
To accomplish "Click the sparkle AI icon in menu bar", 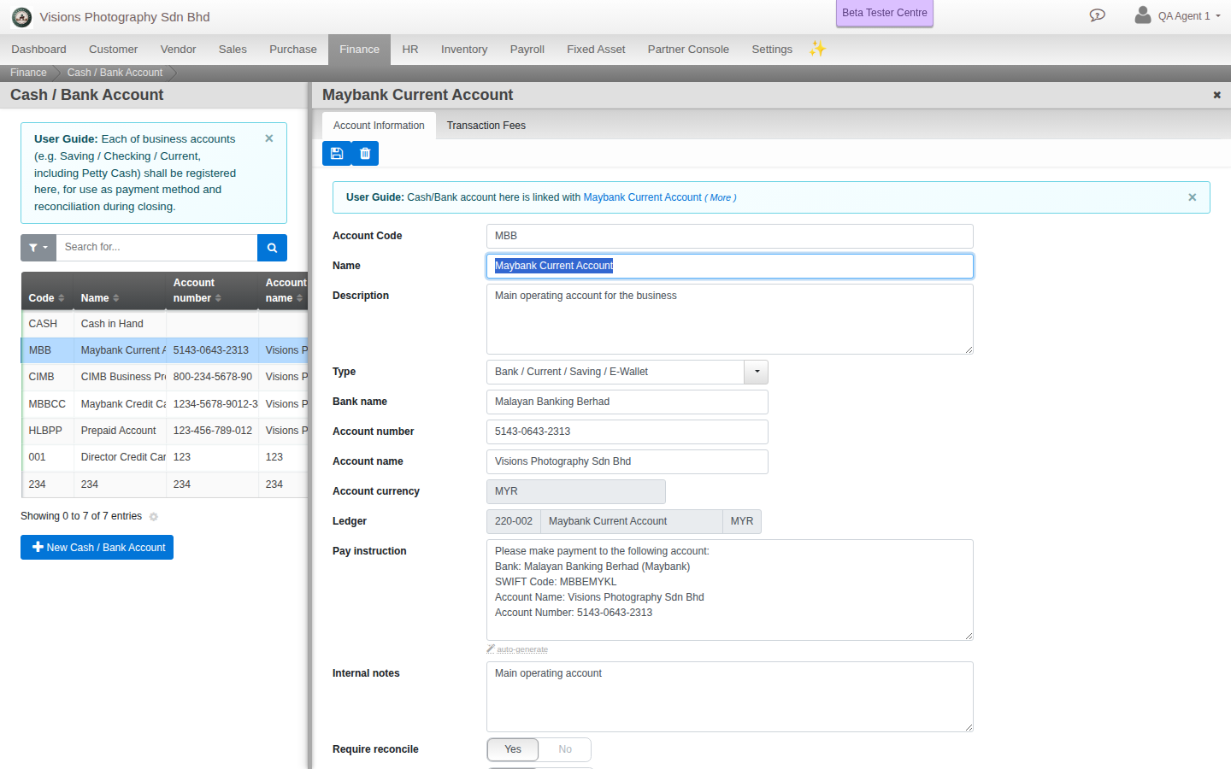I will coord(818,49).
